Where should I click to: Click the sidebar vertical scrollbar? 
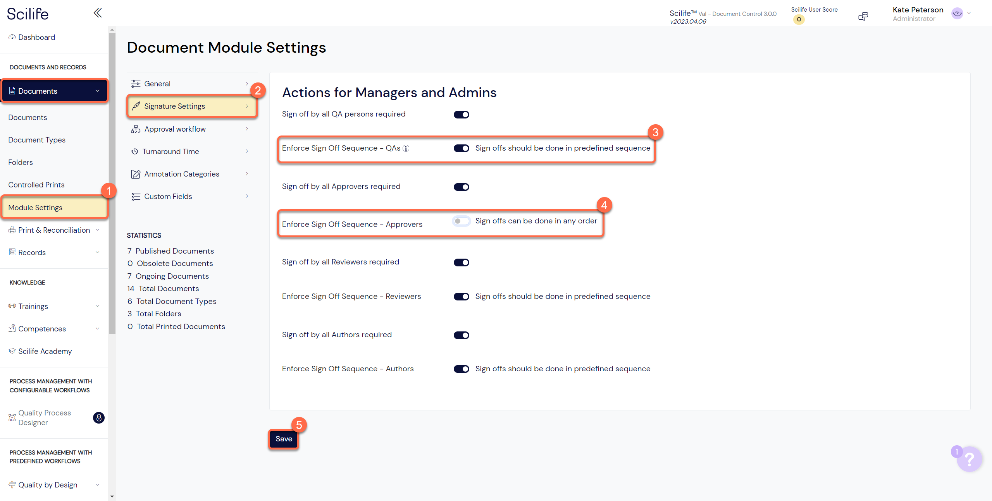112,184
